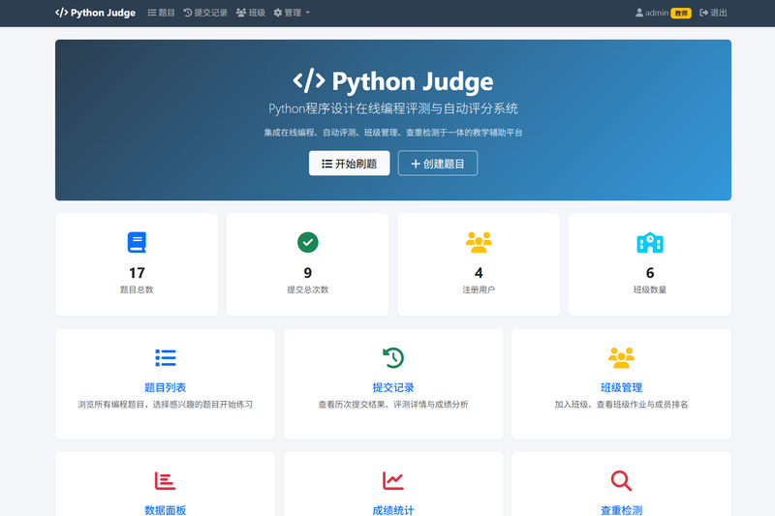Click the 查看历次提交结果 description text

[x=393, y=405]
